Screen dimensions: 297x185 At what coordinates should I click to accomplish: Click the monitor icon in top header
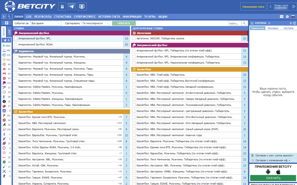[82, 7]
